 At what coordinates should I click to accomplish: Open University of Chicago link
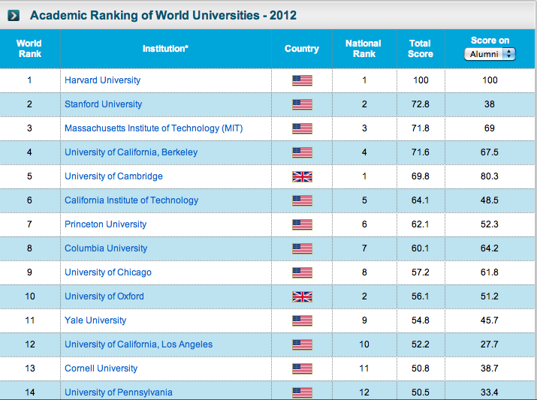pyautogui.click(x=108, y=272)
